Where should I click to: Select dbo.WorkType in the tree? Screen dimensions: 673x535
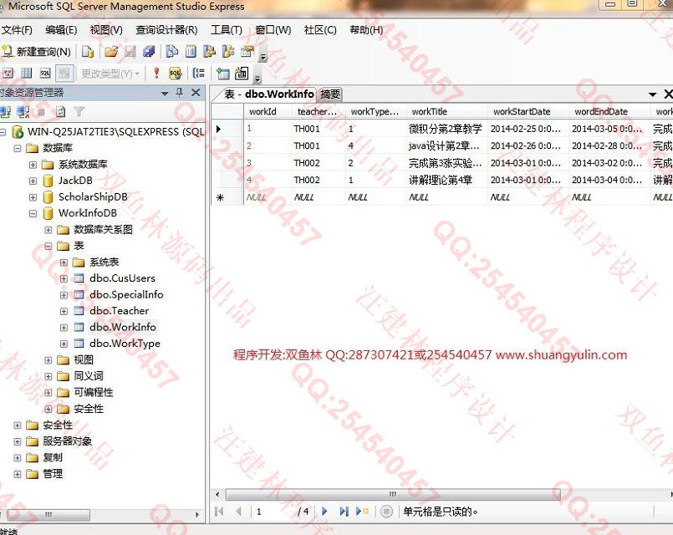(x=125, y=344)
